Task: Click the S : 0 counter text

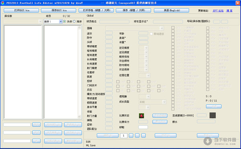Action: point(208,96)
